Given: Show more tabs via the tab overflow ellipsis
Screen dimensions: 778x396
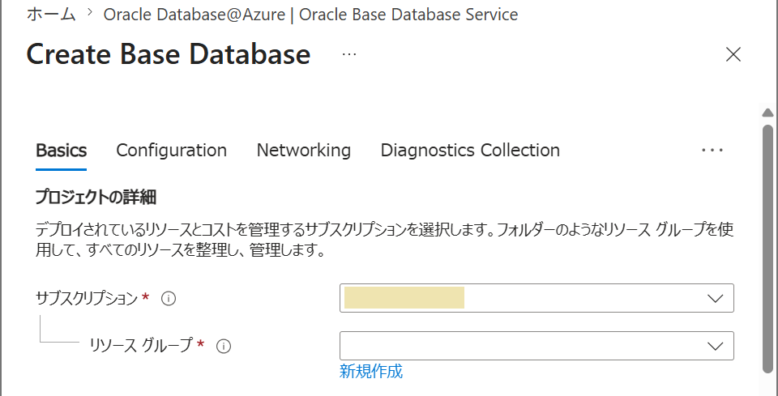Looking at the screenshot, I should (712, 150).
